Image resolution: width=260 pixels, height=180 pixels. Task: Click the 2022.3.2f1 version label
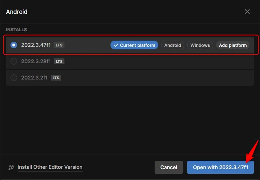34,77
